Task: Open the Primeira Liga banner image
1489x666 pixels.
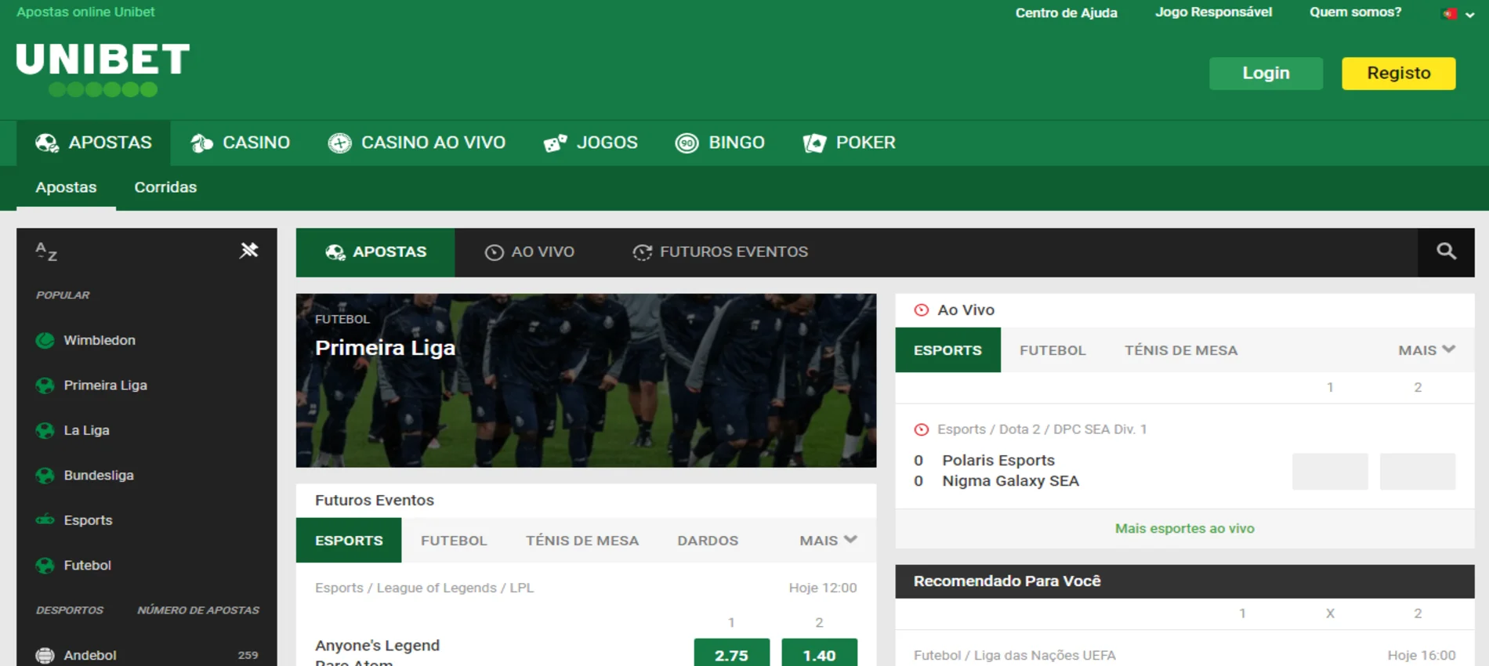Action: [x=586, y=381]
